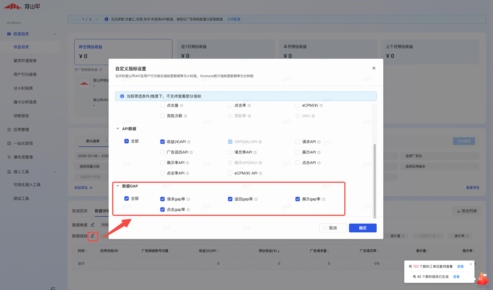Open 留存价值报表 in the sidebar
Image resolution: width=493 pixels, height=290 pixels.
click(25, 61)
